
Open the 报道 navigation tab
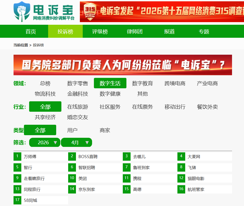pyautogui.click(x=169, y=31)
